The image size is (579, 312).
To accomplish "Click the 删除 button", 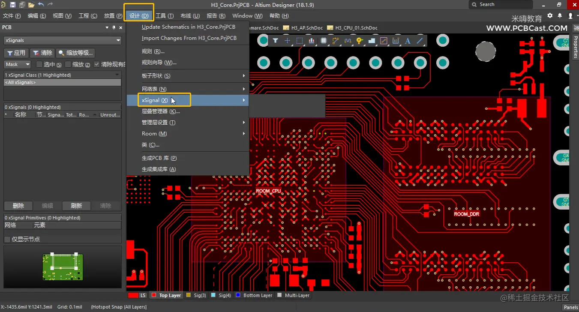I will tap(18, 206).
